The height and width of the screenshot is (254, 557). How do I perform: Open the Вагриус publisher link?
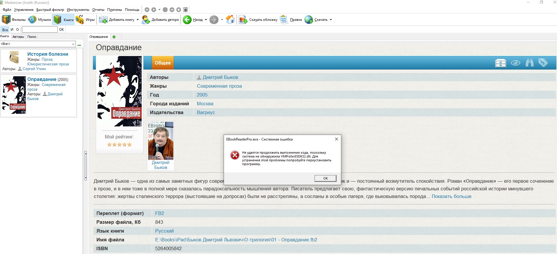point(206,112)
